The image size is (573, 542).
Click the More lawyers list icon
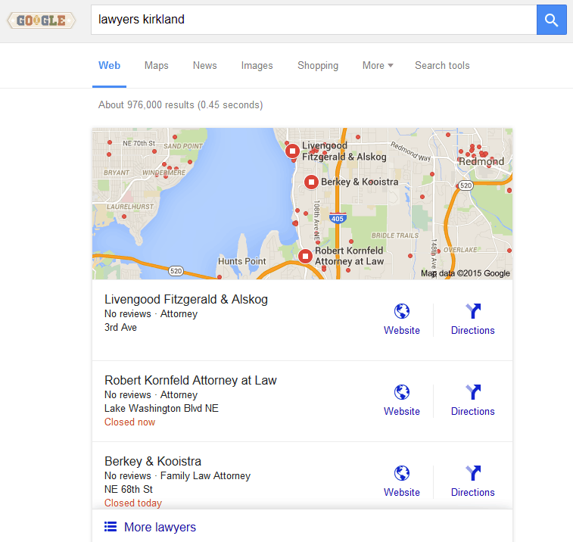(111, 527)
